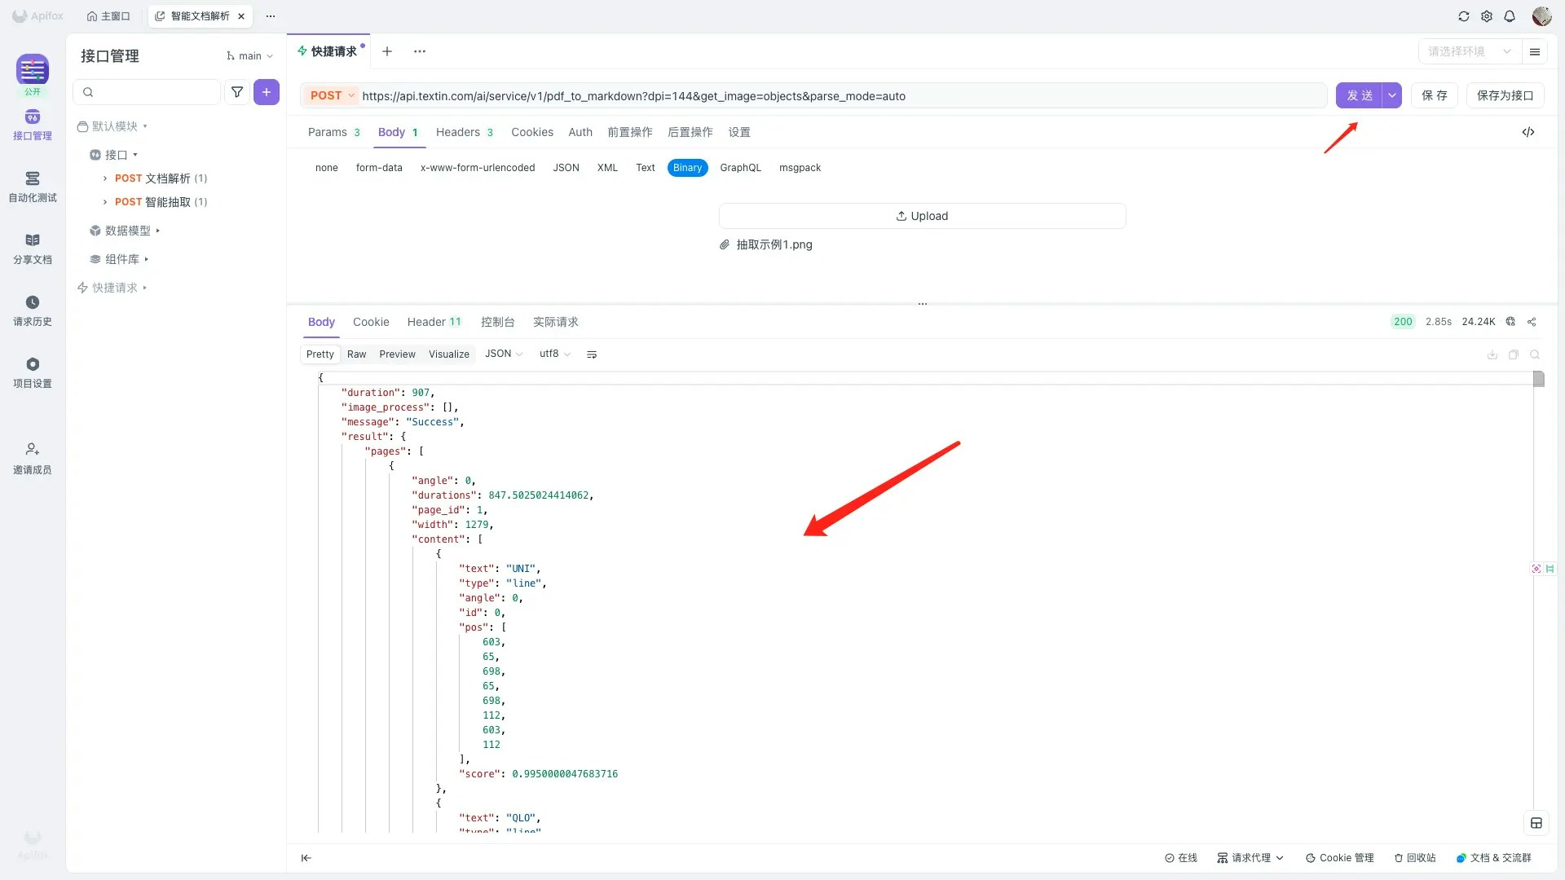The width and height of the screenshot is (1565, 880).
Task: Click the Upload file button
Action: click(x=922, y=216)
